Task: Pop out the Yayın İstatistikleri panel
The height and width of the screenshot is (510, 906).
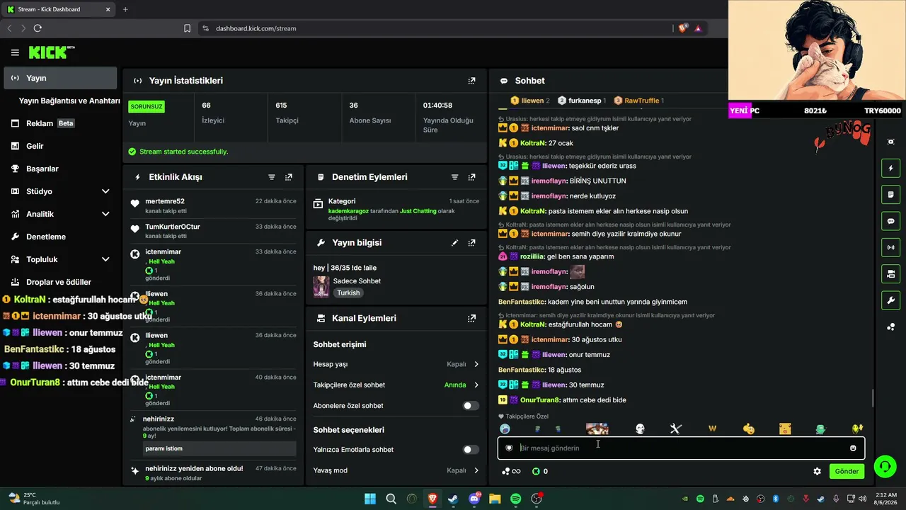Action: (x=471, y=81)
